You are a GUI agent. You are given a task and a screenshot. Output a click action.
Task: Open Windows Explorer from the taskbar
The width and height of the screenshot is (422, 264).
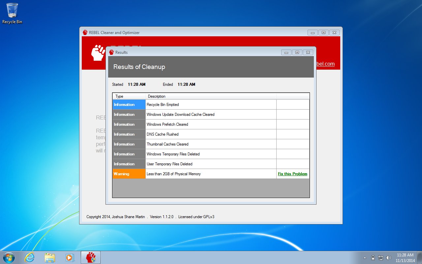pyautogui.click(x=49, y=257)
